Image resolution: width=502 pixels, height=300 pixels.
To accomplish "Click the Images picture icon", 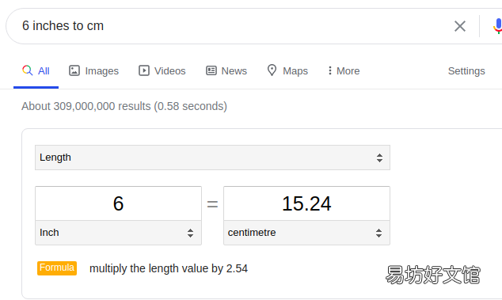I will [x=74, y=70].
